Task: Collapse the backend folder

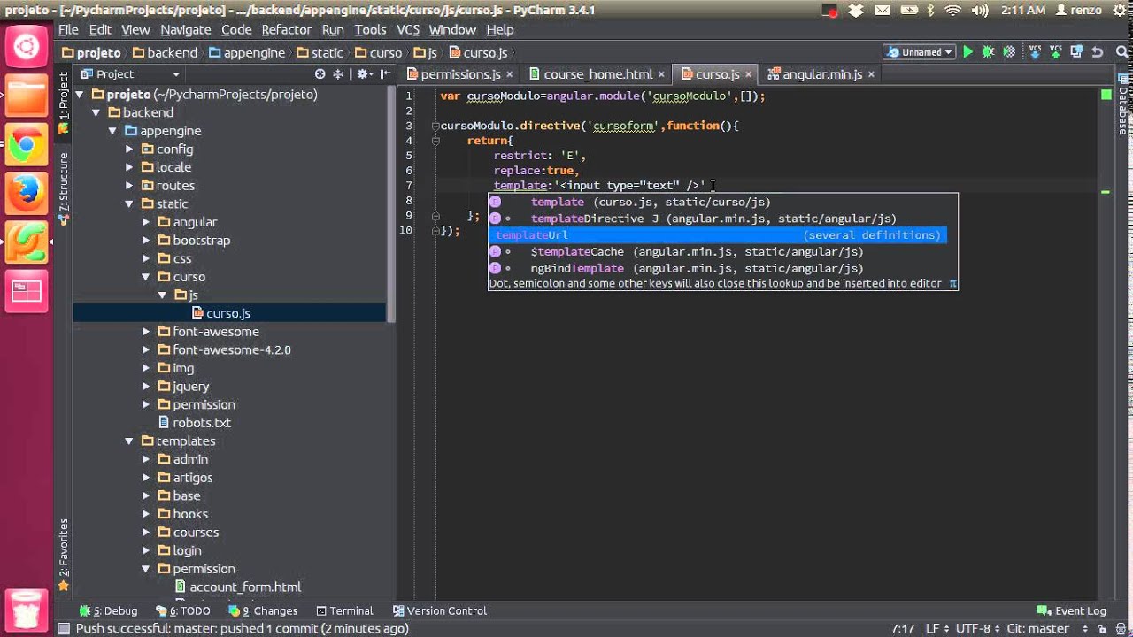Action: [x=96, y=112]
